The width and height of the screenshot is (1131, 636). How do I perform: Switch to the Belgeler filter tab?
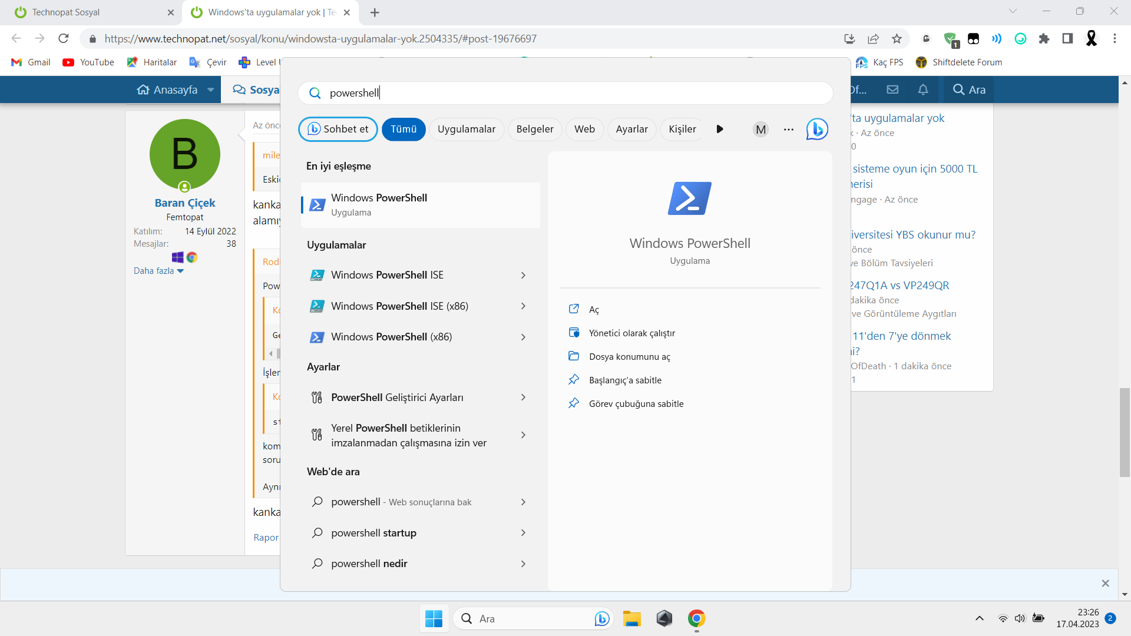coord(534,129)
